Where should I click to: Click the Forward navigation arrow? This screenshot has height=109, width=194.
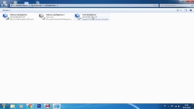[x=6, y=5]
